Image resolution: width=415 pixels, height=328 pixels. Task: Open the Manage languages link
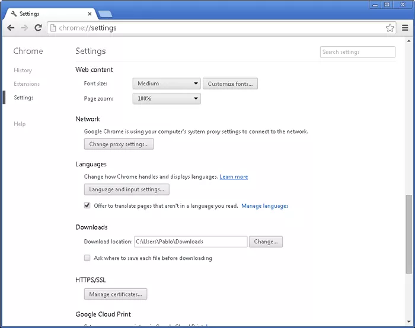coord(265,206)
